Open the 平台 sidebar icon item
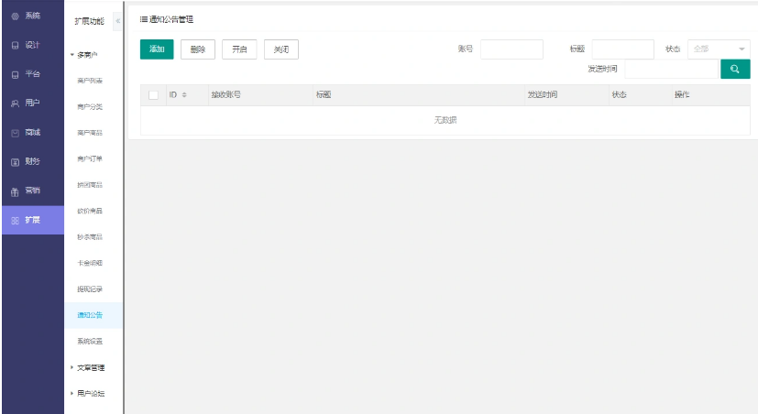The image size is (758, 414). (15, 74)
